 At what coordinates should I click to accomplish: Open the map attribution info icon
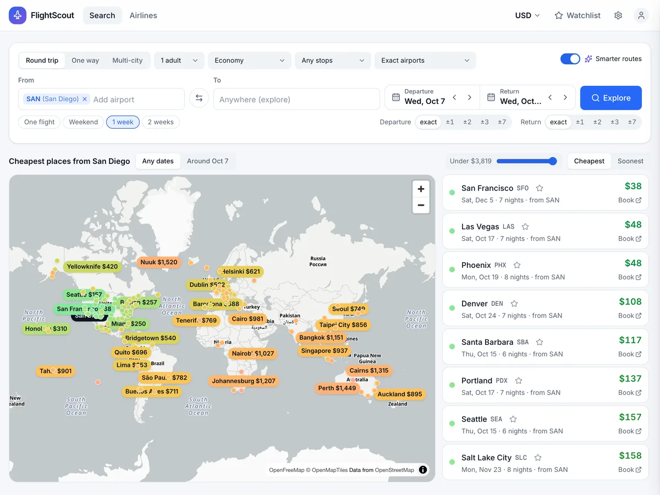[423, 470]
